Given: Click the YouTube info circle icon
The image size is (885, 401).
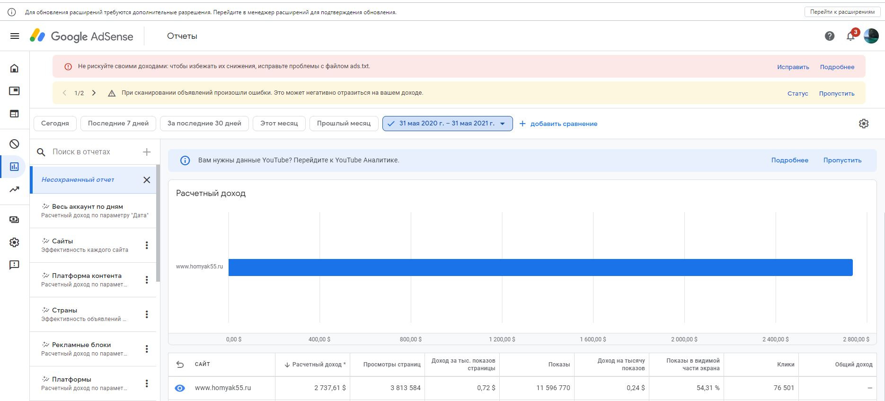Looking at the screenshot, I should pyautogui.click(x=185, y=160).
